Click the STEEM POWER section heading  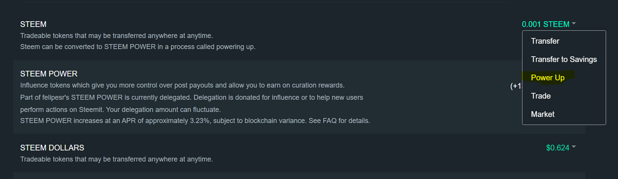pos(49,74)
